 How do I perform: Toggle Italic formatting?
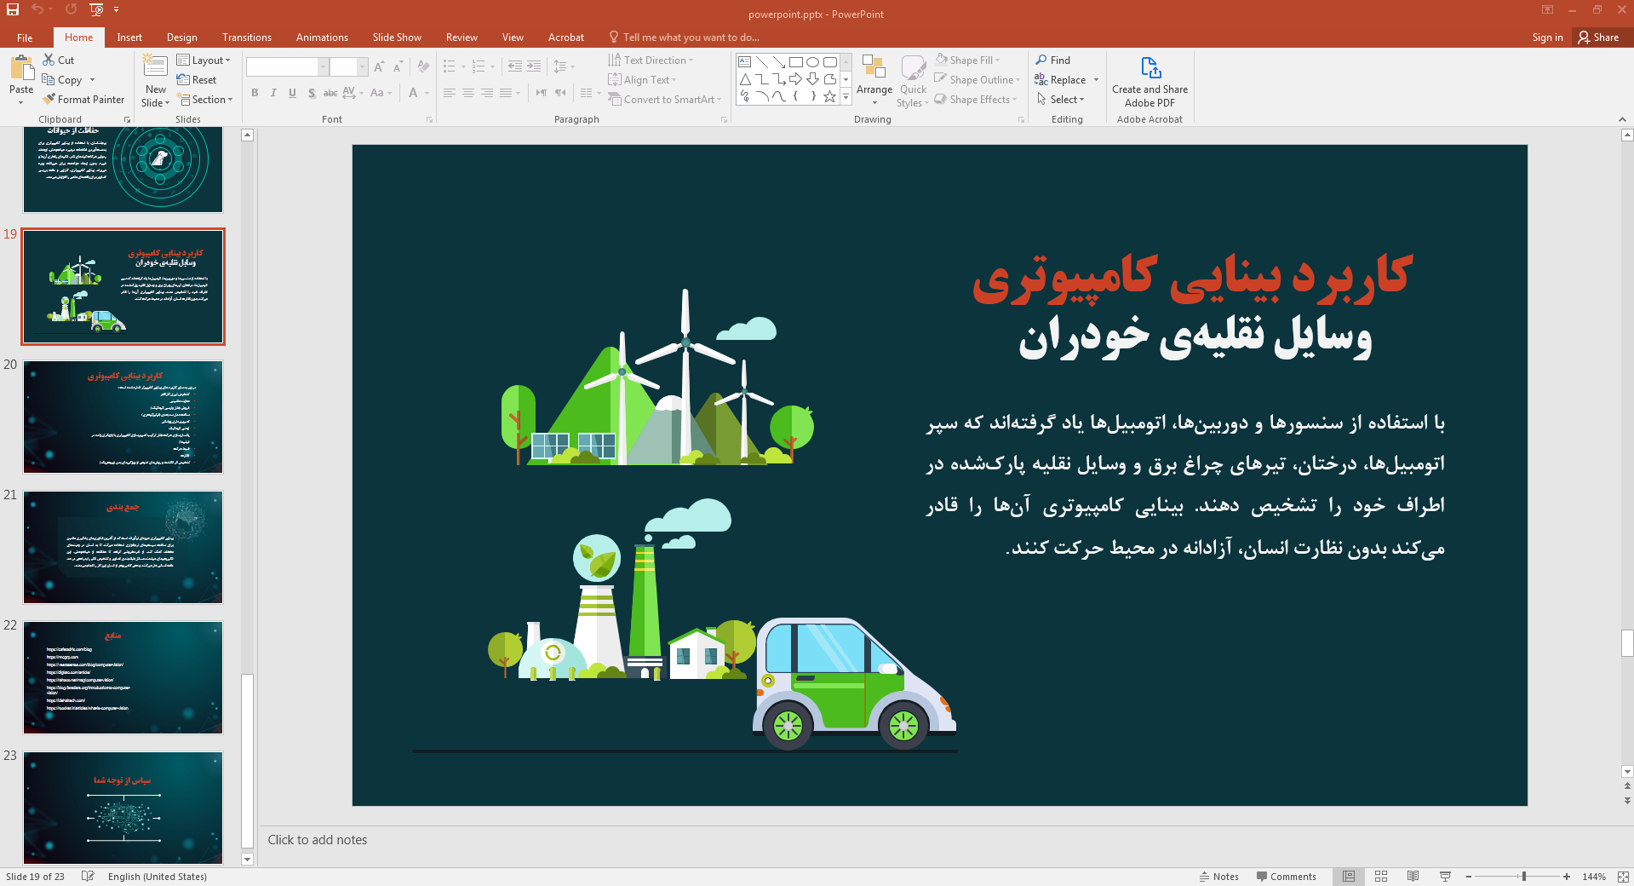273,93
